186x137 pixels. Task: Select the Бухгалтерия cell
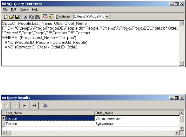pyautogui.click(x=137, y=124)
